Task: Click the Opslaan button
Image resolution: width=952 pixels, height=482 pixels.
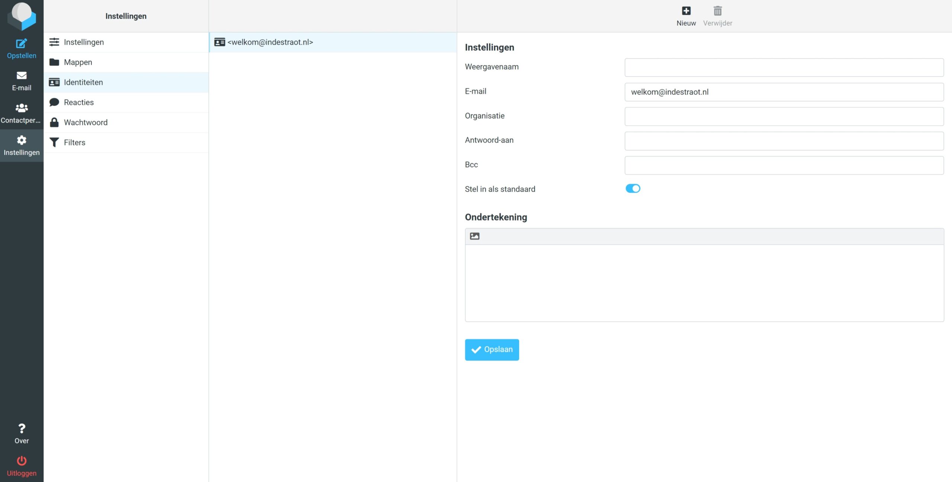Action: (x=492, y=350)
